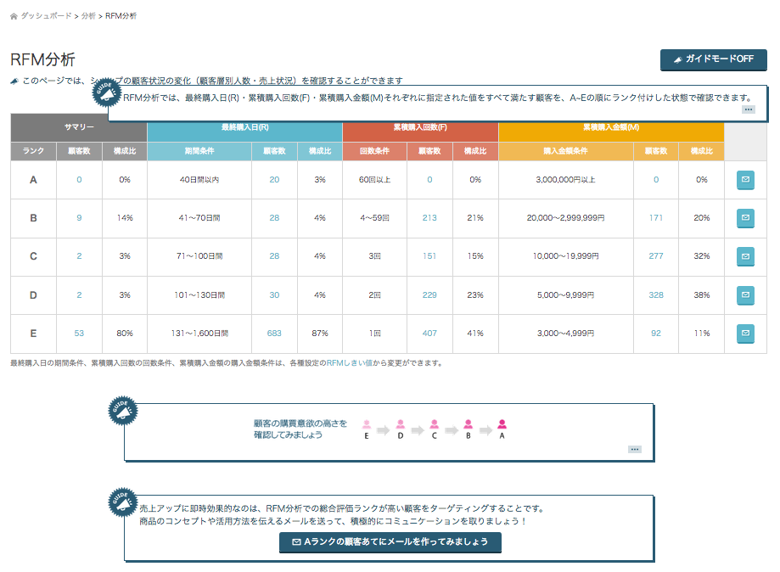This screenshot has height=572, width=780.
Task: Click mail icon for rank A row
Action: (x=745, y=180)
